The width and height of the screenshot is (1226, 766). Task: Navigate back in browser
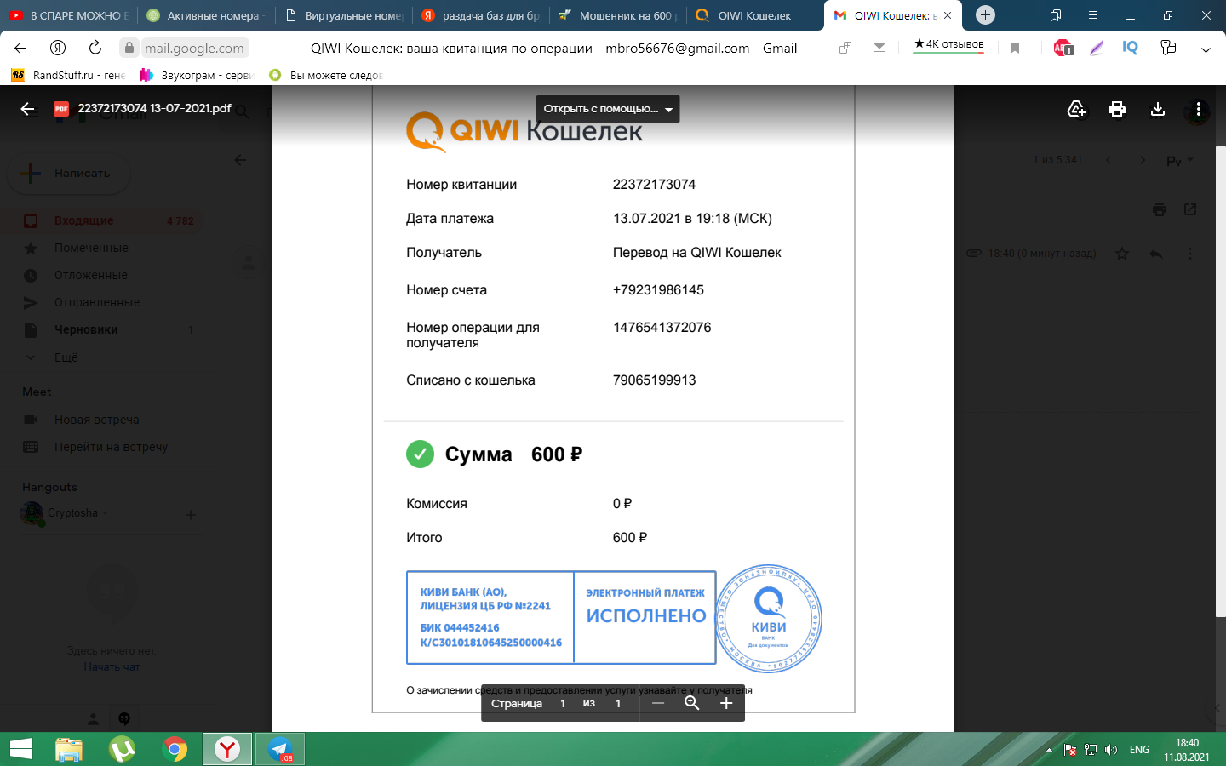20,48
